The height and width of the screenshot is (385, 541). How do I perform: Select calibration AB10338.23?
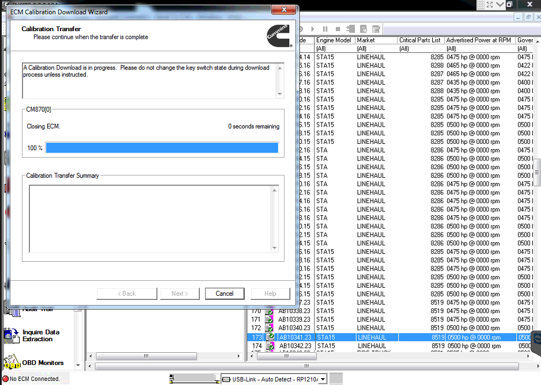[x=294, y=311]
